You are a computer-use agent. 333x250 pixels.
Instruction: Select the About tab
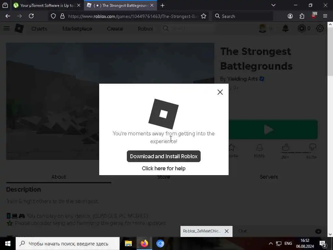(x=59, y=177)
